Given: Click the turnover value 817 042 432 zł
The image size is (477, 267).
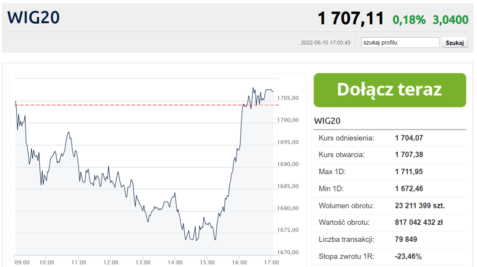Looking at the screenshot, I should click(419, 222).
